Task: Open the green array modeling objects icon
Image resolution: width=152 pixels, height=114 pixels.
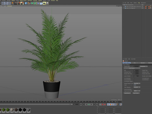Action: click(35, 3)
